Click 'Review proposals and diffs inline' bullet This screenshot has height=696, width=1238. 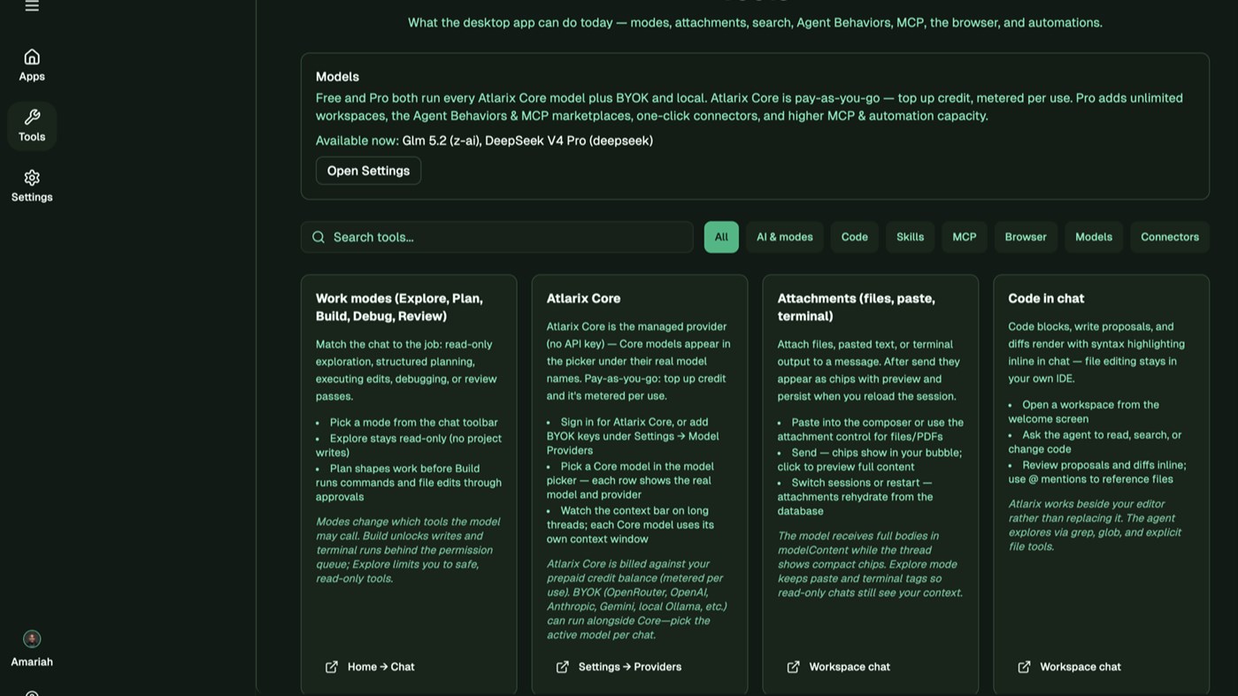pos(1097,472)
